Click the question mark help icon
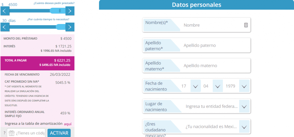The width and height of the screenshot is (294, 137). coord(4,133)
